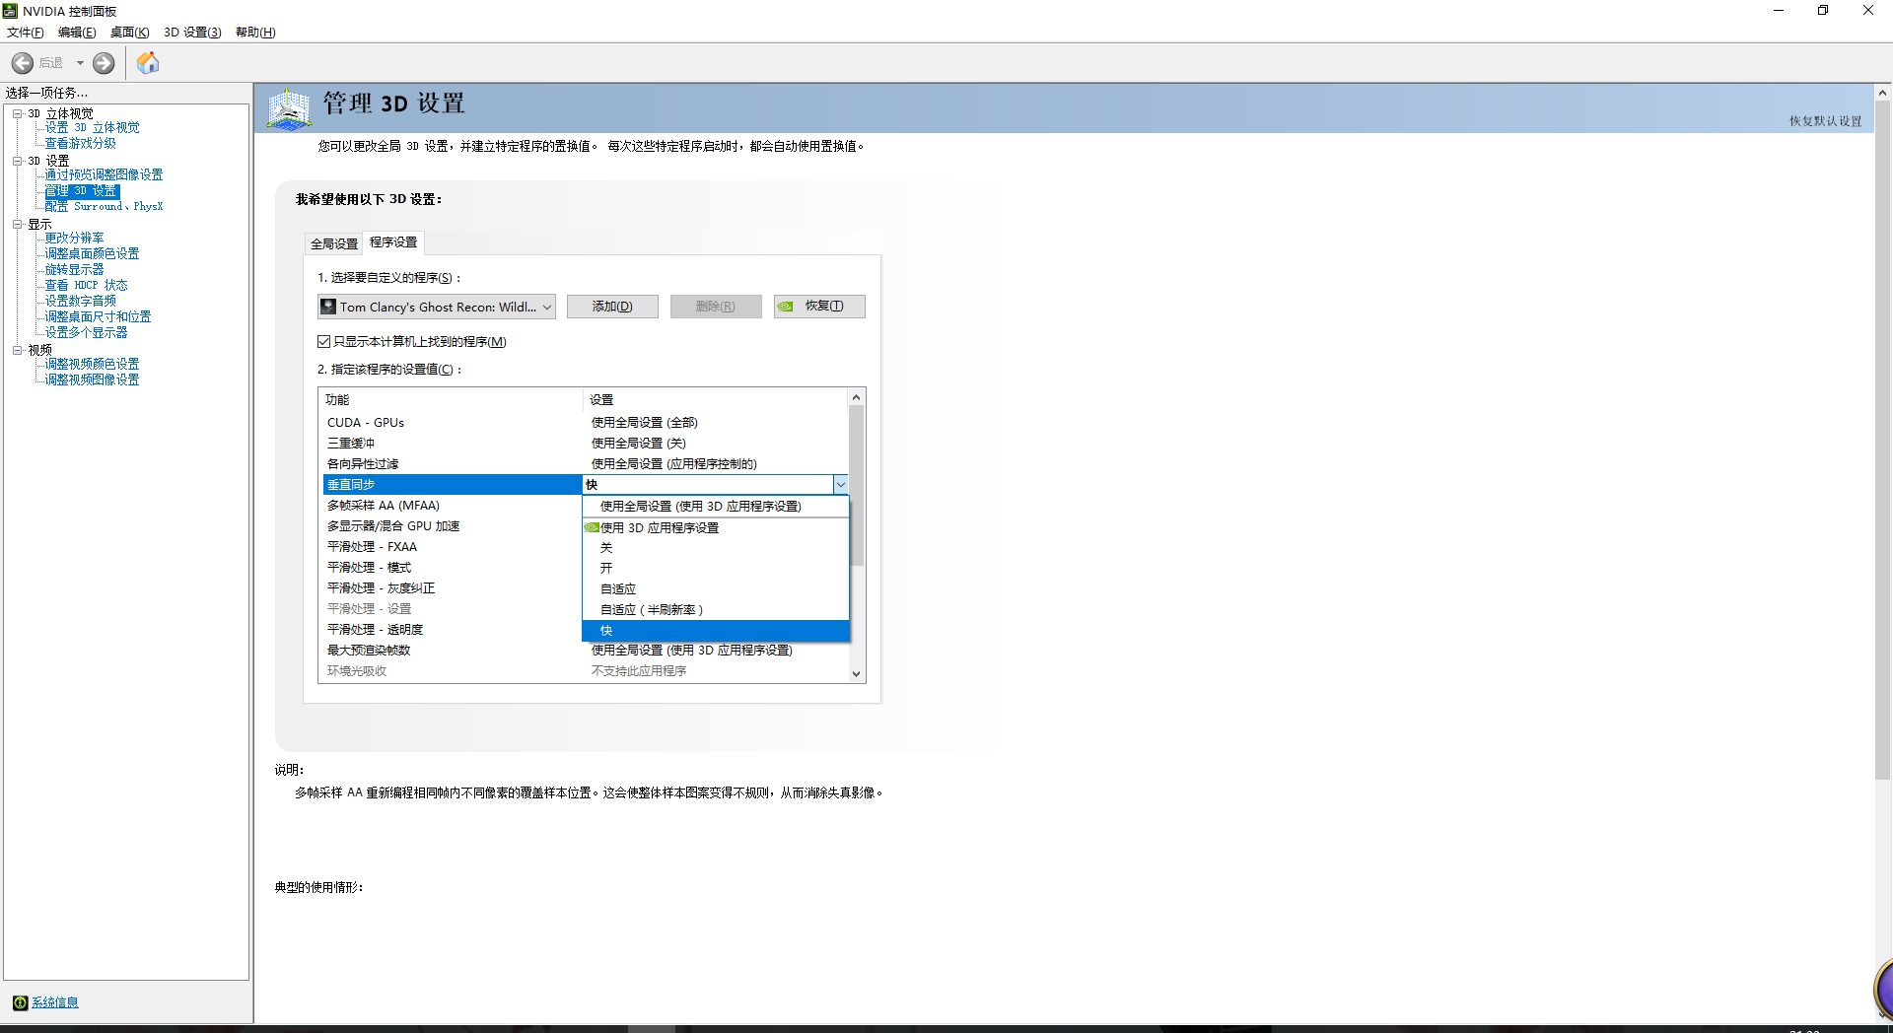Choose 开 in vertical sync dropdown

716,569
